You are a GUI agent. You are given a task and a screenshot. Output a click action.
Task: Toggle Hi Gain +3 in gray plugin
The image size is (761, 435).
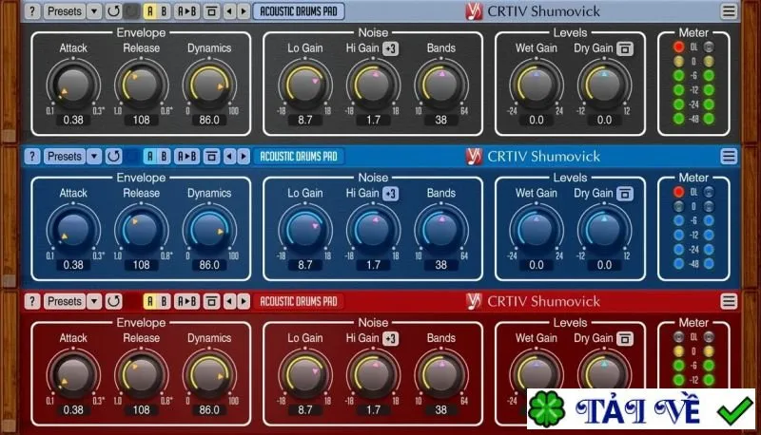tap(391, 48)
